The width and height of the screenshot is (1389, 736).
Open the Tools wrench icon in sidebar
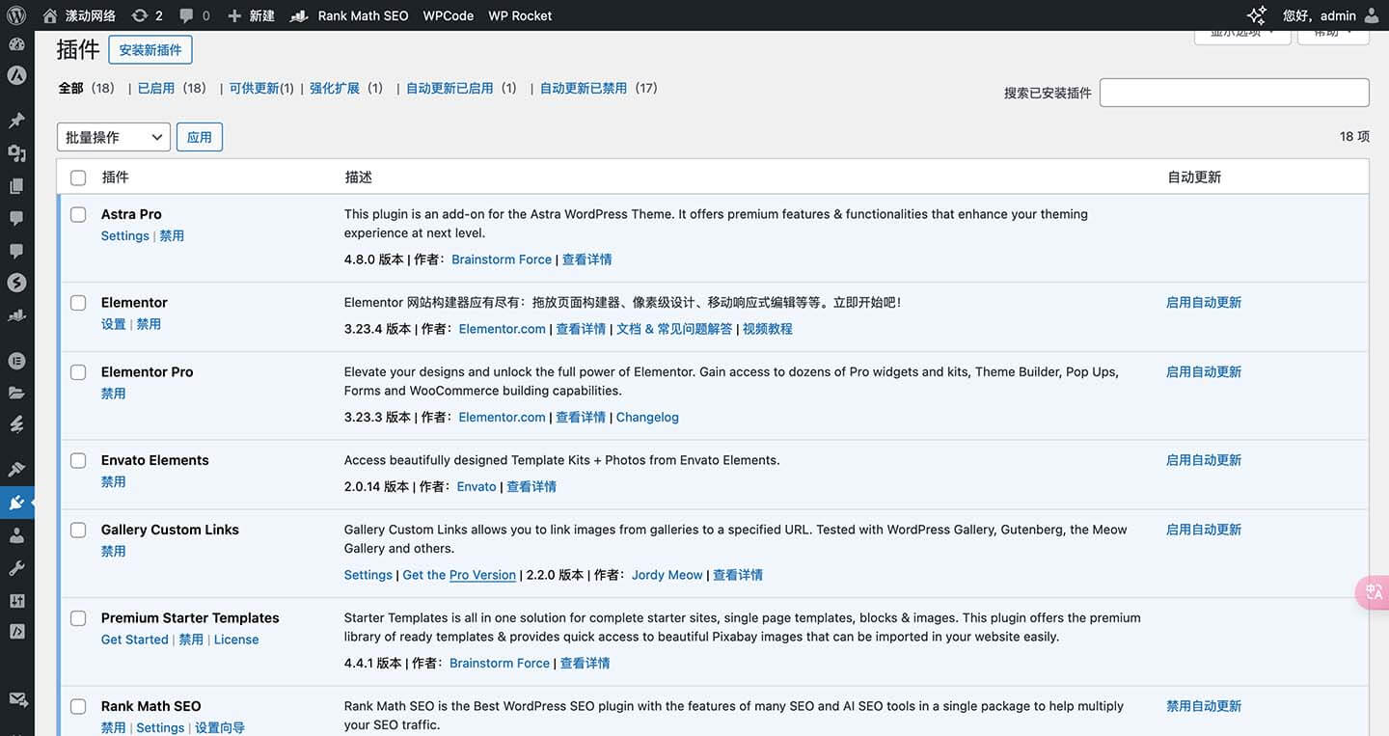point(16,568)
